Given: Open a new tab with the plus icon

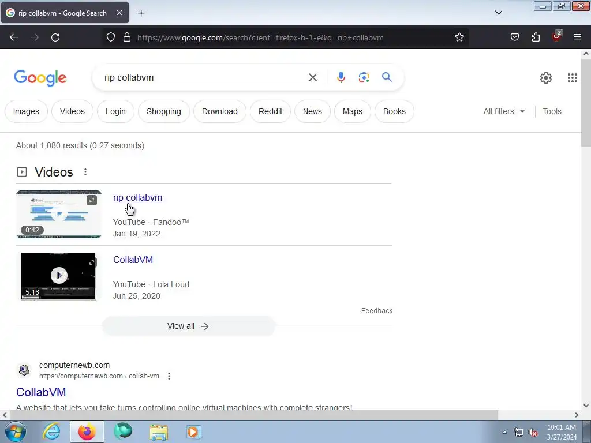Looking at the screenshot, I should (141, 13).
